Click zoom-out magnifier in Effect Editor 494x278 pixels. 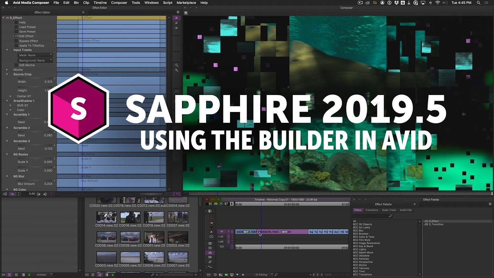[x=177, y=65]
